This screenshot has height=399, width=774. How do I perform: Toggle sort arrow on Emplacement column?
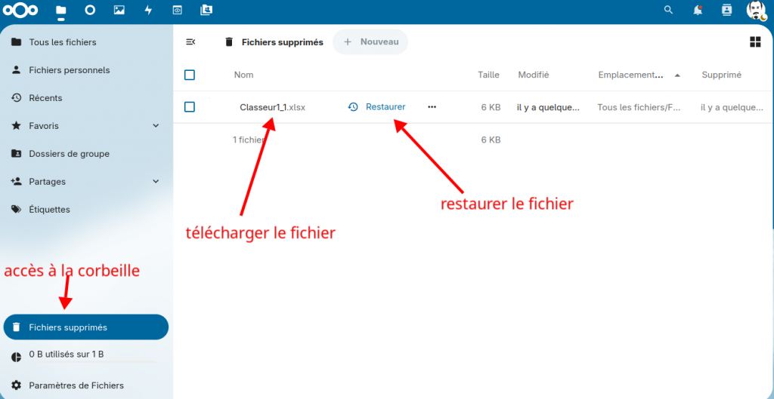[x=677, y=75]
